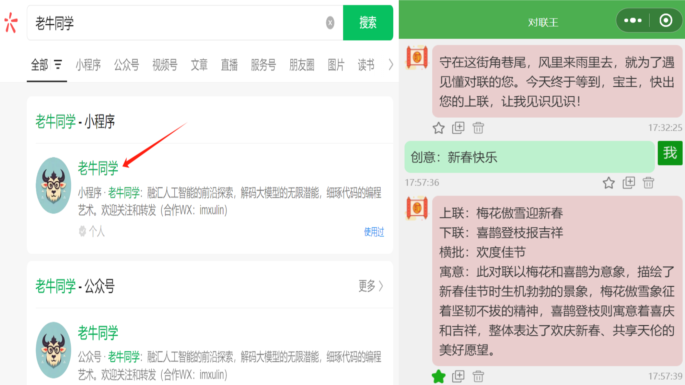Switch to the 直播 tab
The height and width of the screenshot is (385, 685).
coord(229,64)
